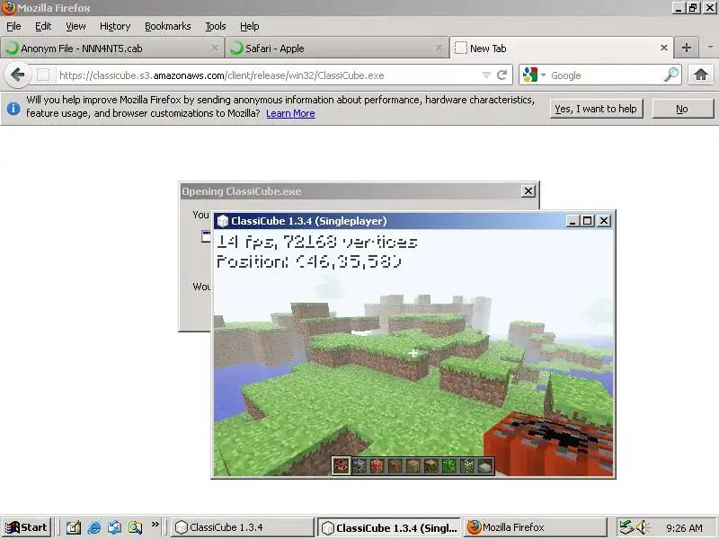719x539 pixels.
Task: Click the Position coordinates text in game
Action: (309, 261)
